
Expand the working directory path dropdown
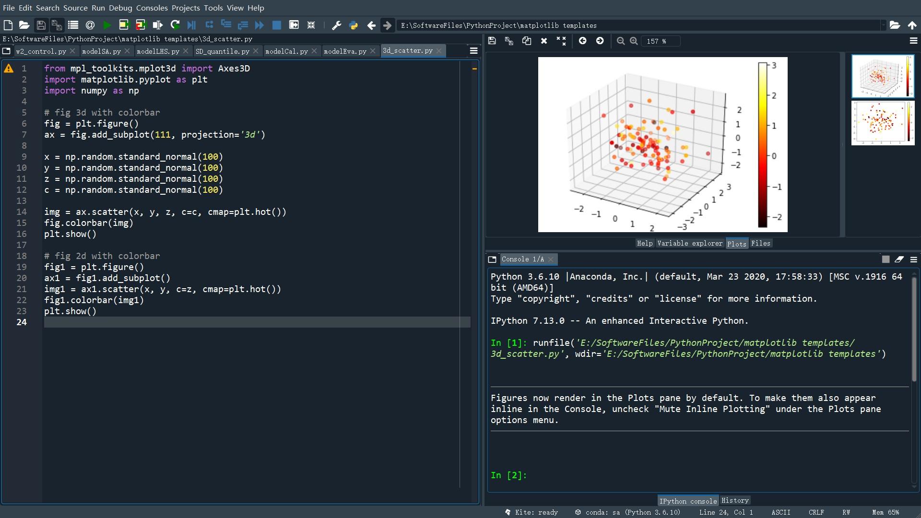pyautogui.click(x=883, y=25)
